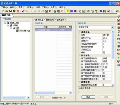Click the New project icon in toolbar
Image resolution: width=120 pixels, height=105 pixels.
(x=3, y=11)
